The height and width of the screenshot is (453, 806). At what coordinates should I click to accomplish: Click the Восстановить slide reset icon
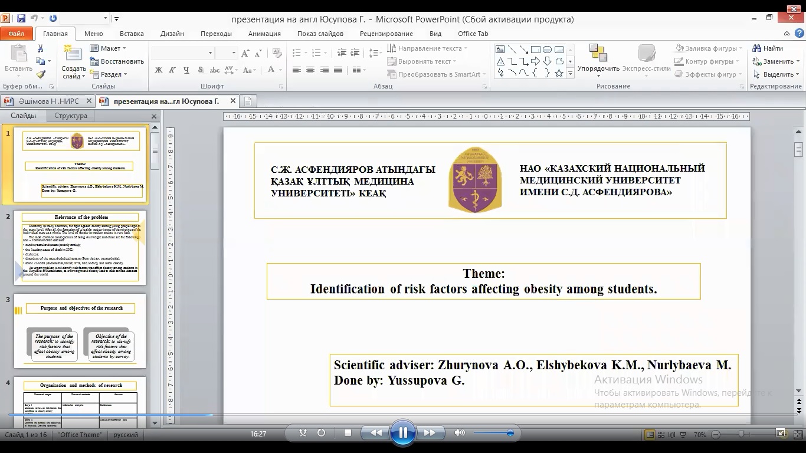(117, 61)
